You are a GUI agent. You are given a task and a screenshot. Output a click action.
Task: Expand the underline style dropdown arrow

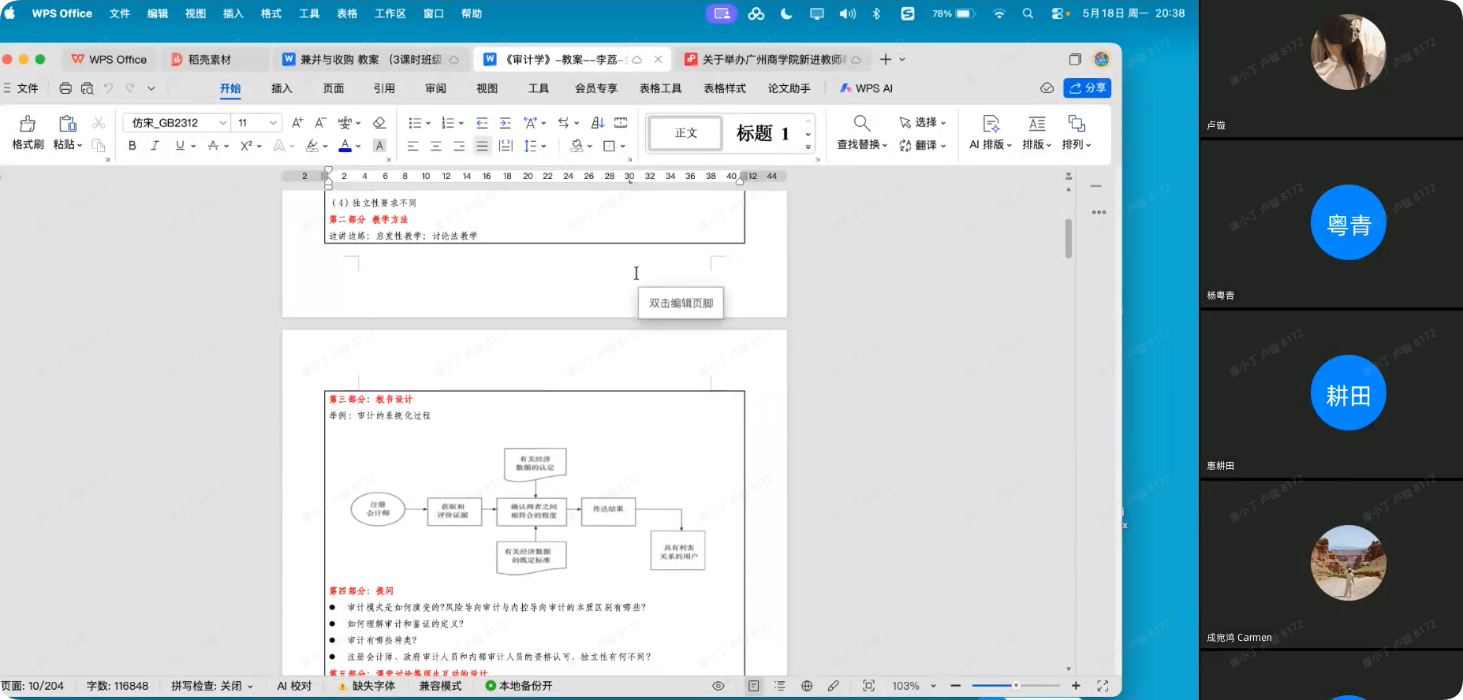(x=192, y=146)
